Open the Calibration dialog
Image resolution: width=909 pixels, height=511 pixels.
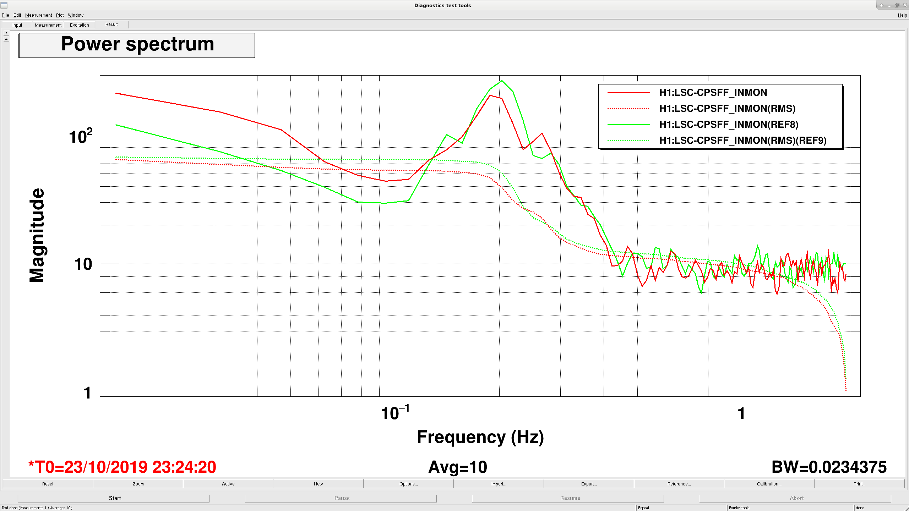tap(769, 484)
